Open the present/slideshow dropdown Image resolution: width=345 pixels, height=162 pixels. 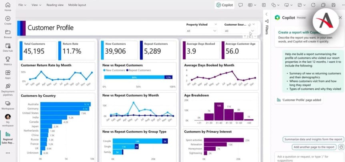289,5
